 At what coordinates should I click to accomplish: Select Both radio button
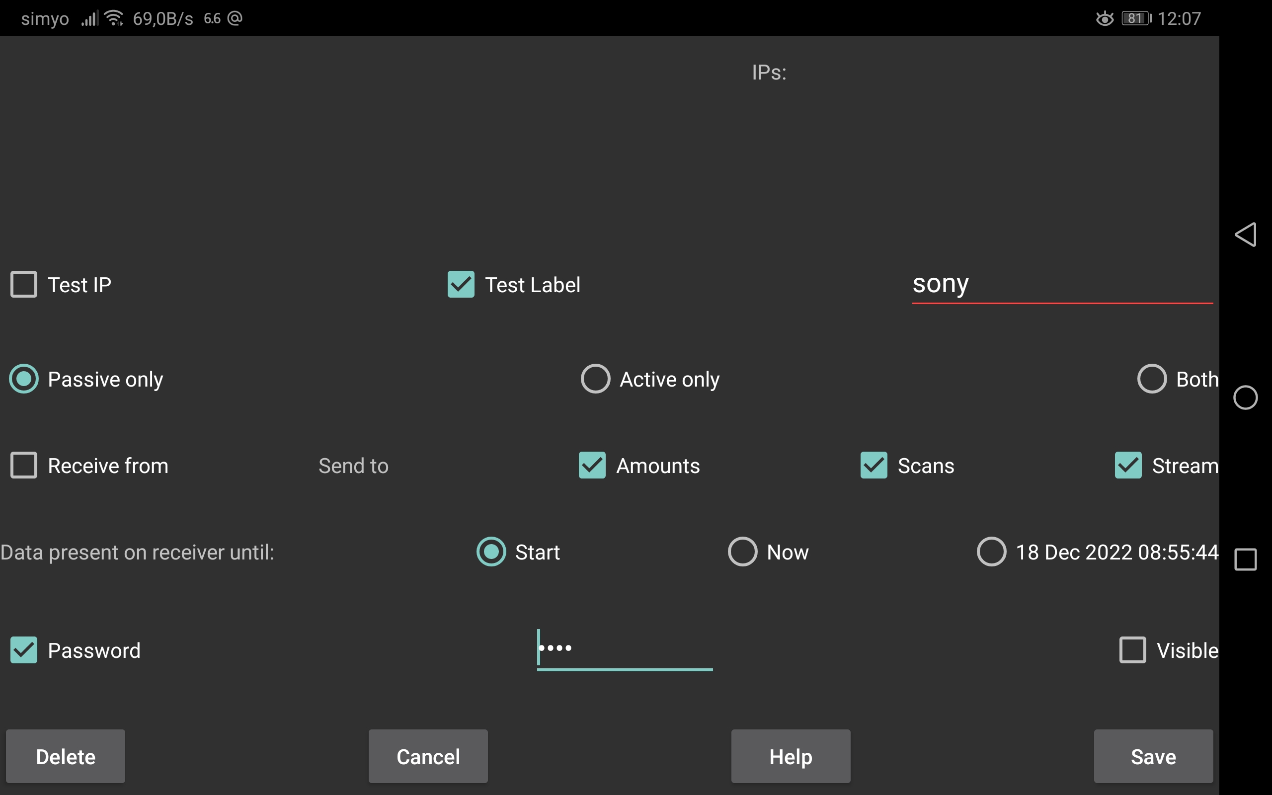1153,378
